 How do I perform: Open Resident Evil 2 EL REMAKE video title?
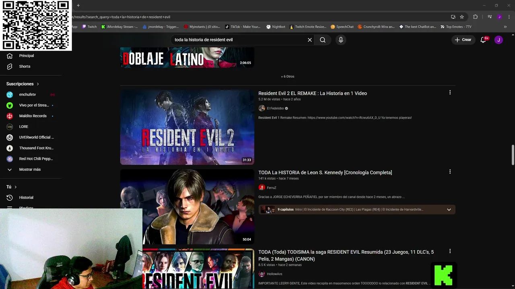coord(313,93)
